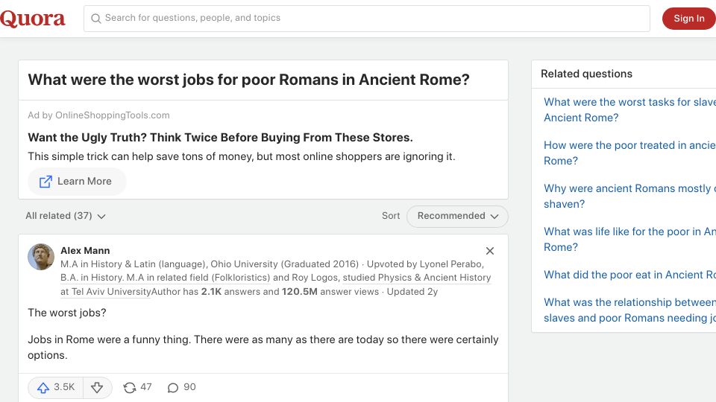Open the ad headline 'Want the Ugly Truth?'

coord(220,138)
